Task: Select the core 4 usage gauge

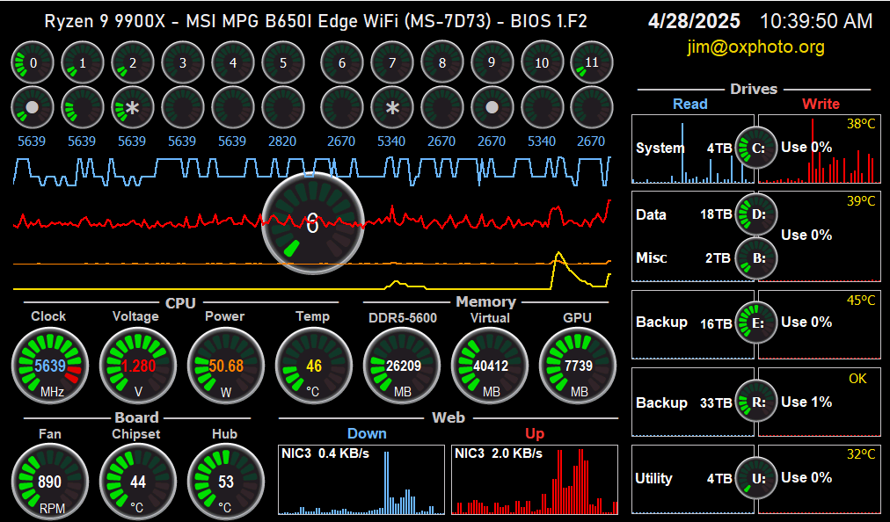Action: tap(233, 62)
